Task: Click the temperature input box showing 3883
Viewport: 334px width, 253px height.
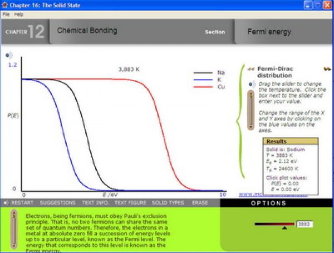Action: point(305,224)
